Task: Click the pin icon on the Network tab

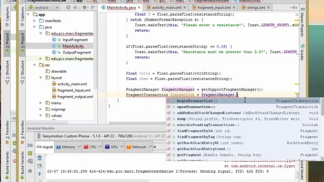Action: coord(150,147)
